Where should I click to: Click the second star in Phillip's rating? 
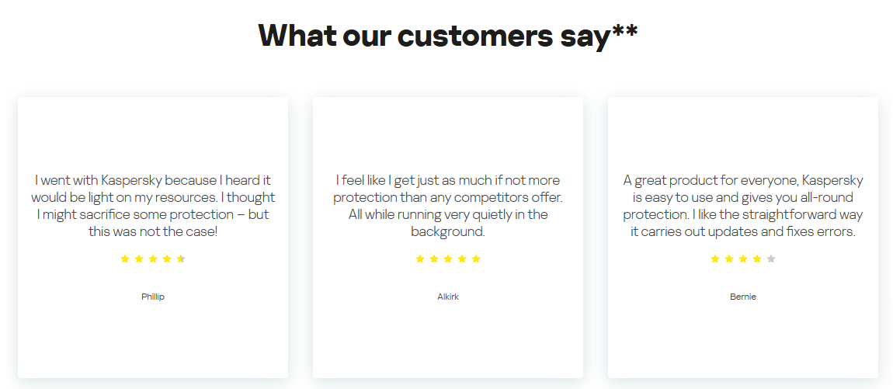click(x=139, y=259)
